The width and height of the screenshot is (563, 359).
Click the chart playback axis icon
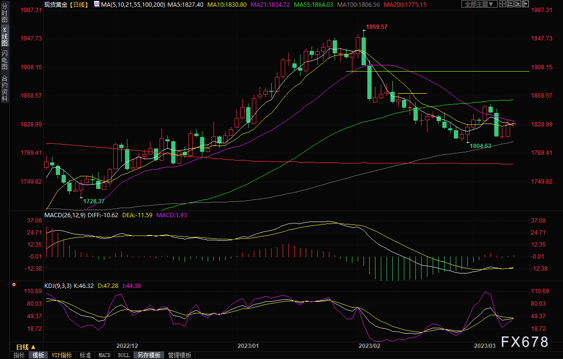[x=517, y=4]
